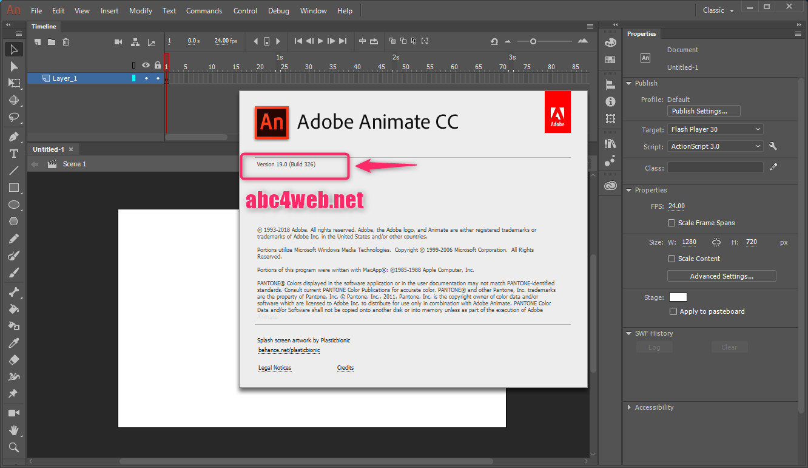Open the Script ActionScript 3.0 dropdown
Screen dimensions: 808x468
tap(715, 146)
